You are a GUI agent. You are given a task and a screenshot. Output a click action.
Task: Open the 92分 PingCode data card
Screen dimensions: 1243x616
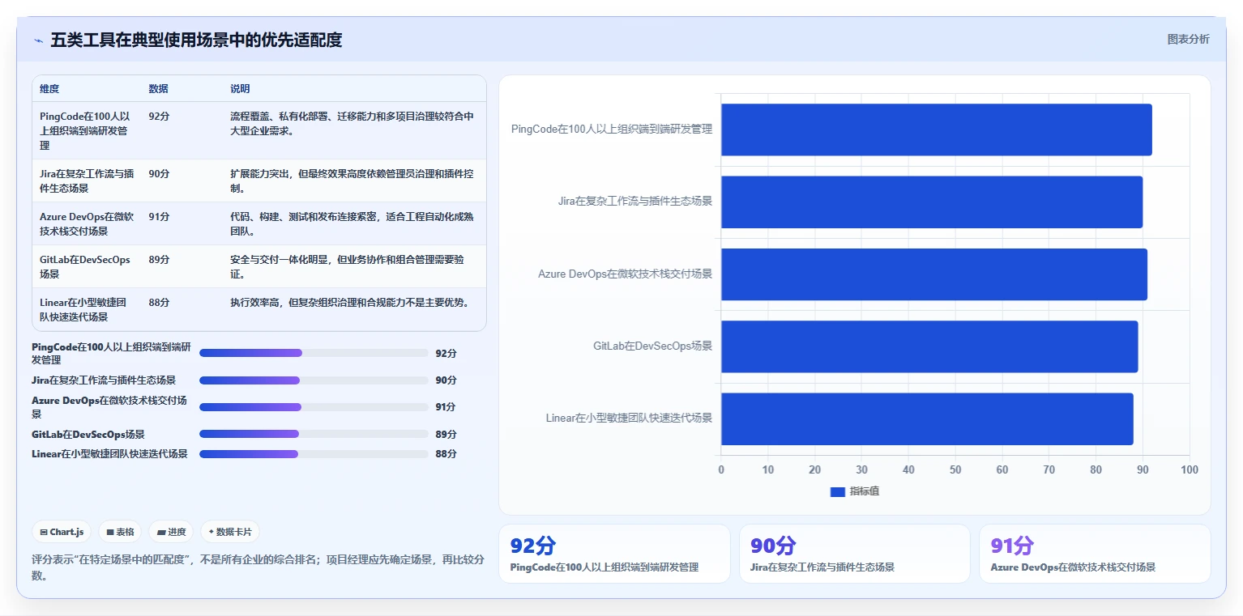coord(614,554)
